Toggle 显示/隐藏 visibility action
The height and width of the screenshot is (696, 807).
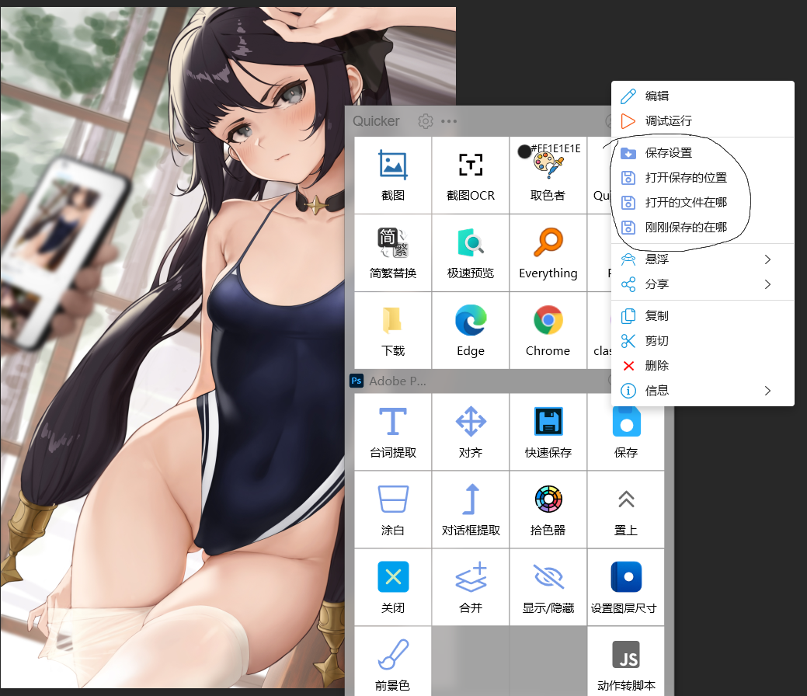(x=548, y=587)
